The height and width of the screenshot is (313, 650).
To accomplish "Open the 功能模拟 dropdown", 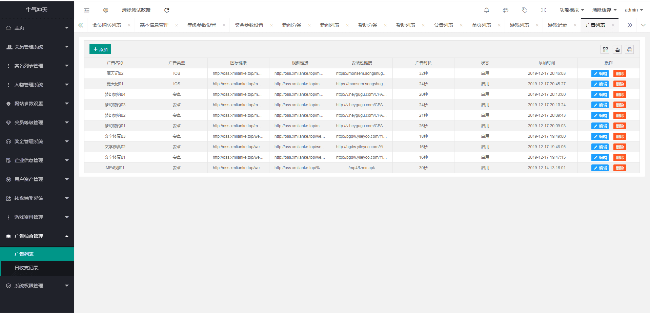I will pyautogui.click(x=572, y=10).
